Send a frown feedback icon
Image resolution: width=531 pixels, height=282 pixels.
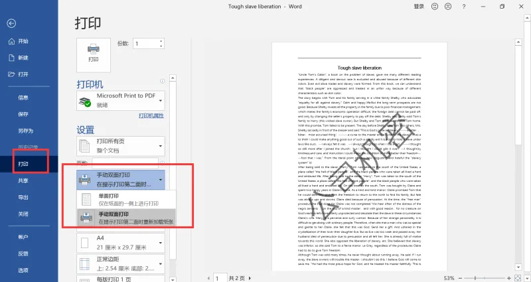[x=448, y=7]
